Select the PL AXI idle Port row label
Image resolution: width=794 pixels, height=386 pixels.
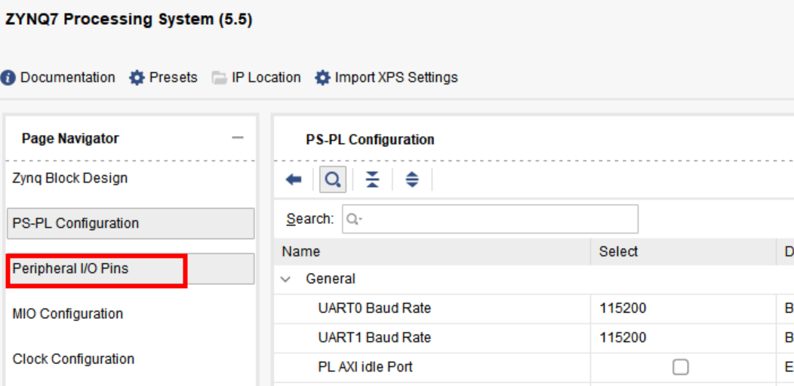pyautogui.click(x=365, y=367)
